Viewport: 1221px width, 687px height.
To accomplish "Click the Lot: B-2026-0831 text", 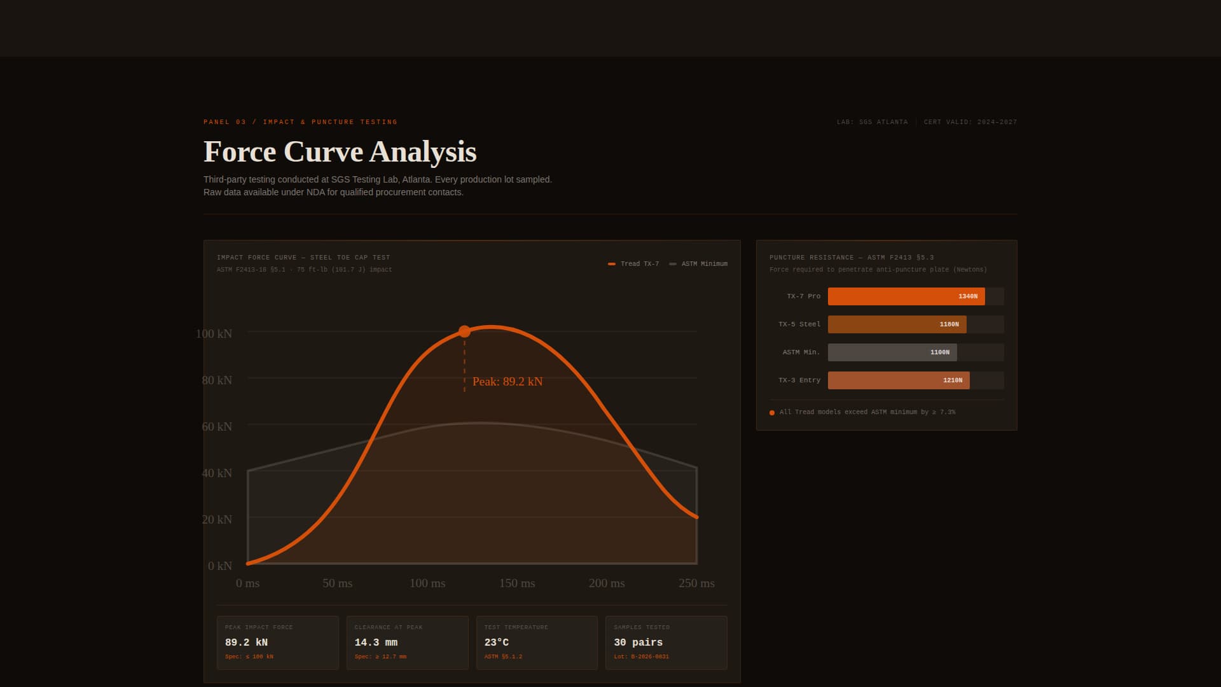I will click(641, 656).
